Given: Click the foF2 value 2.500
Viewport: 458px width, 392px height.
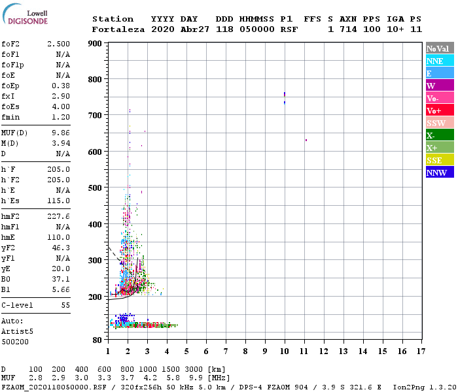Looking at the screenshot, I should pyautogui.click(x=58, y=44).
